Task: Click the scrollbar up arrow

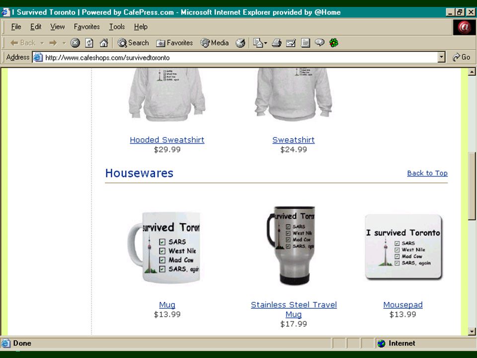Action: pos(472,72)
